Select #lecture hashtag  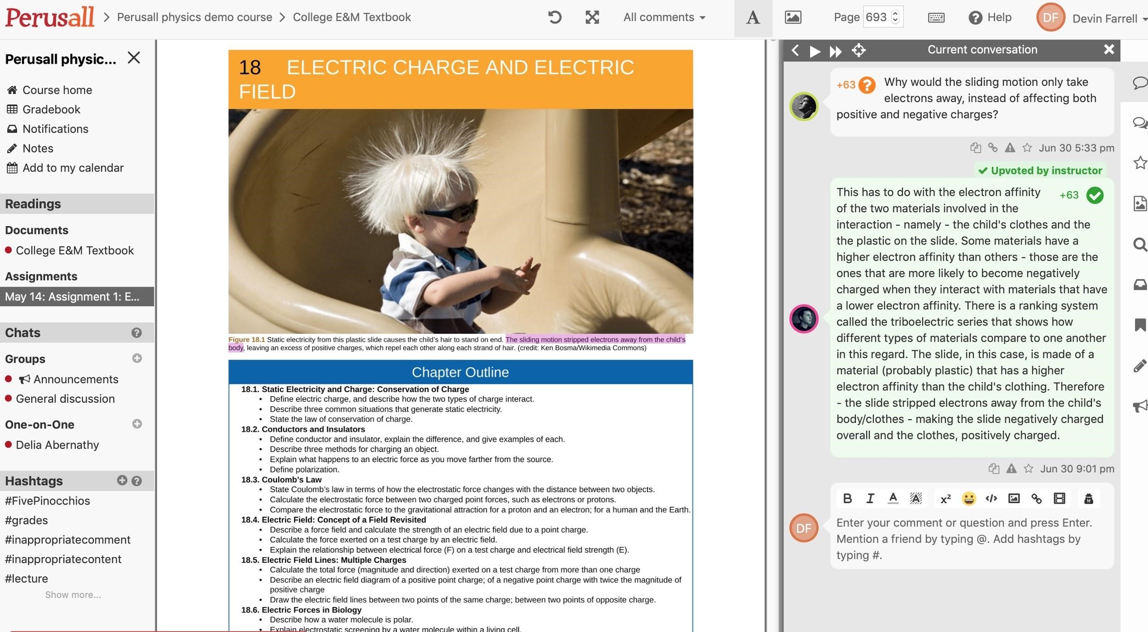(x=26, y=579)
